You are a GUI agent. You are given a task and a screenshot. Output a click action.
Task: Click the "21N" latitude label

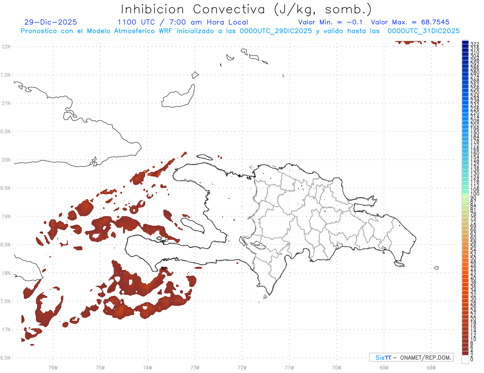click(x=6, y=103)
